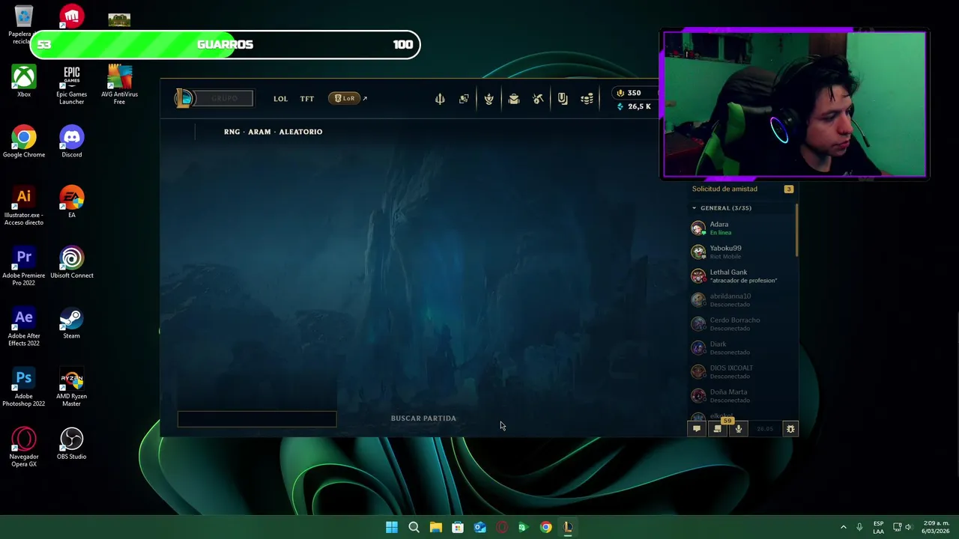Open File Explorer from taskbar
Screen dimensions: 959x539
click(436, 527)
